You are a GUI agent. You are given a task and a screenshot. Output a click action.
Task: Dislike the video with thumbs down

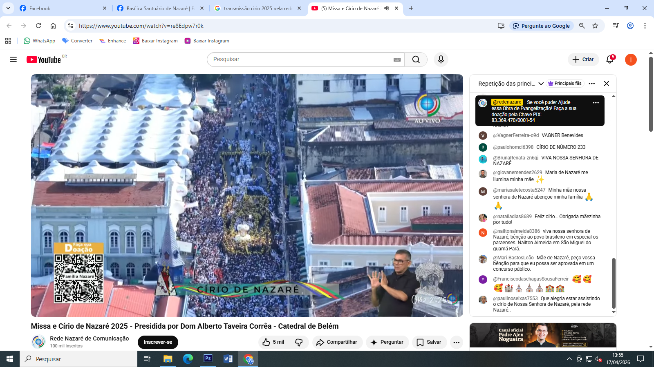(299, 342)
